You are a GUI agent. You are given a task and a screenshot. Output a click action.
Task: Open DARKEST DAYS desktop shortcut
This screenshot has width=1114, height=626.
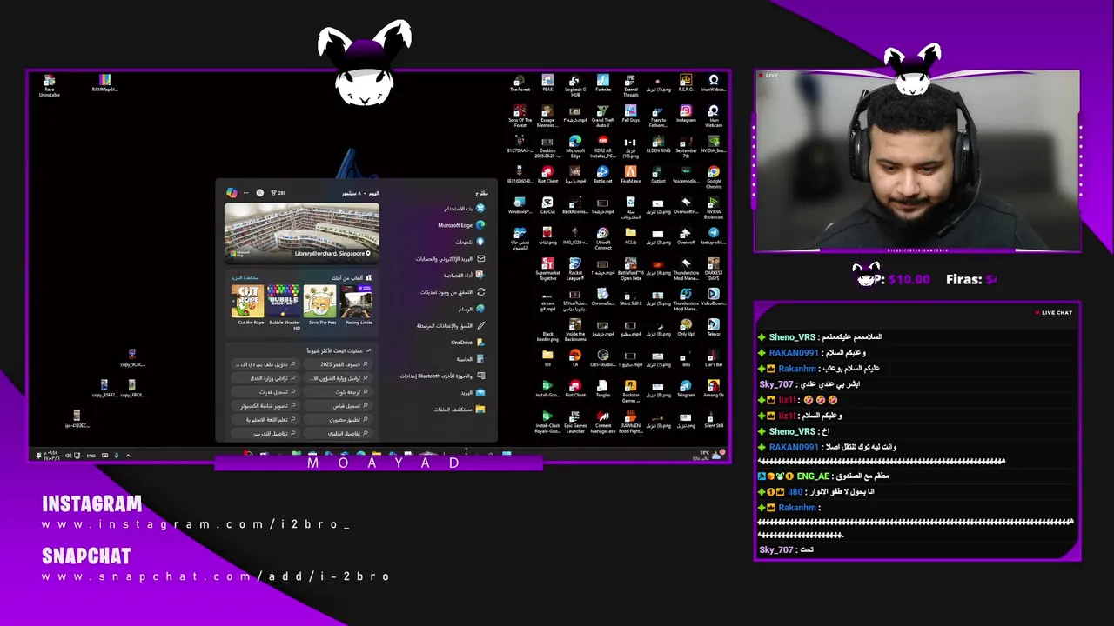(x=714, y=270)
